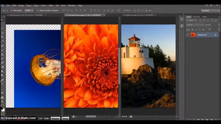This screenshot has height=124, width=221.
Task: Click the Restart recording button
Action: pos(55,118)
